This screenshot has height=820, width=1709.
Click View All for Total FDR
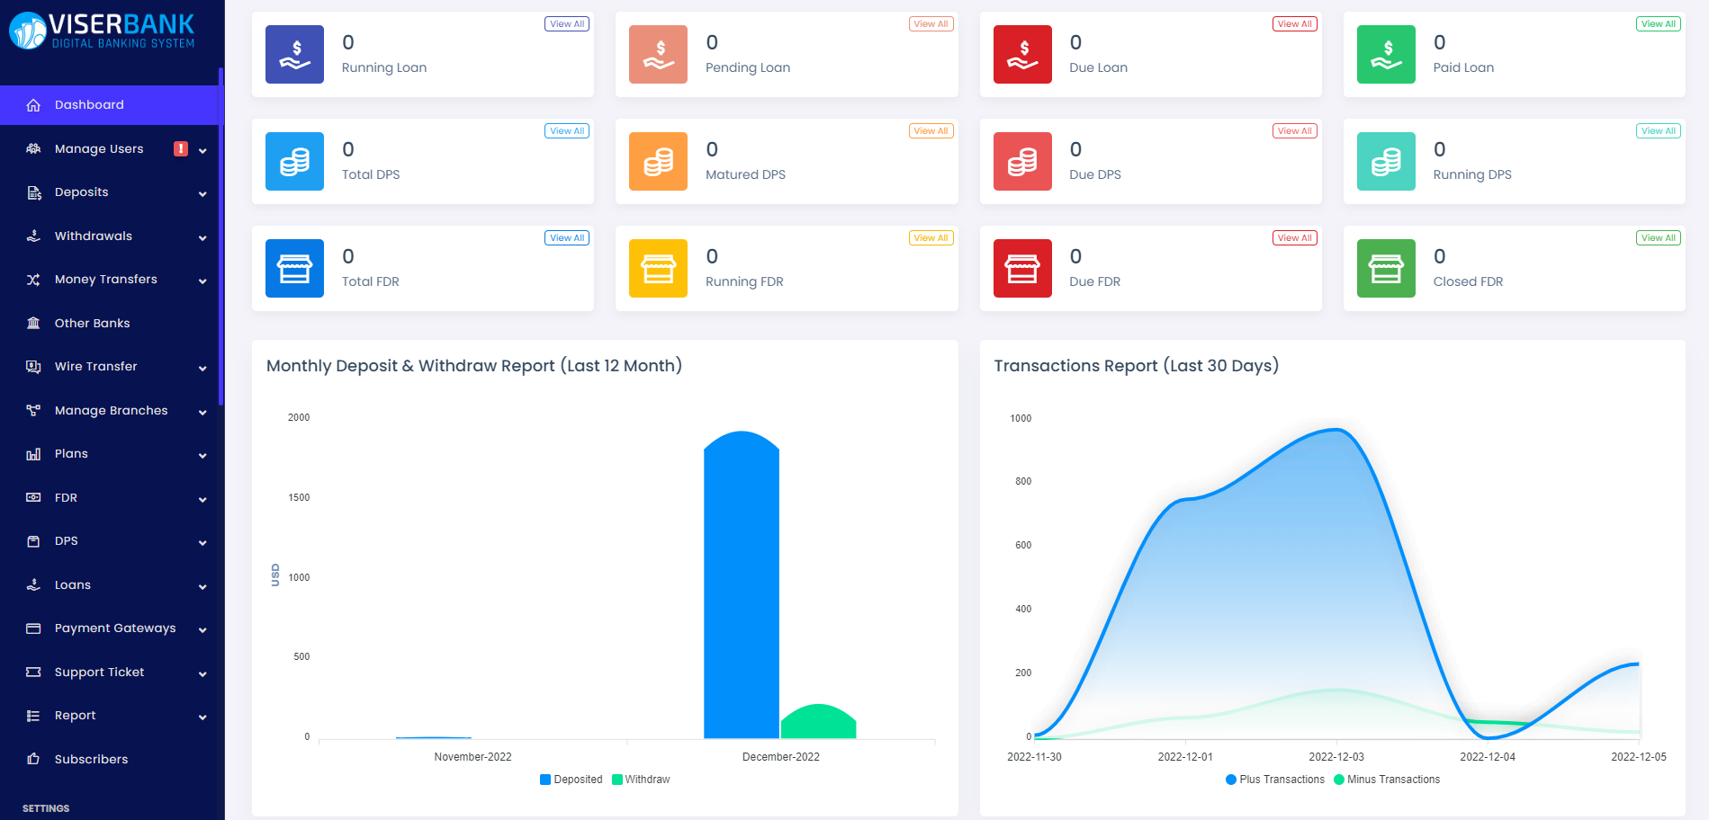(x=567, y=238)
